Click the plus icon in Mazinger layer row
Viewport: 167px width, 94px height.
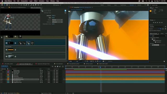(x=15, y=43)
